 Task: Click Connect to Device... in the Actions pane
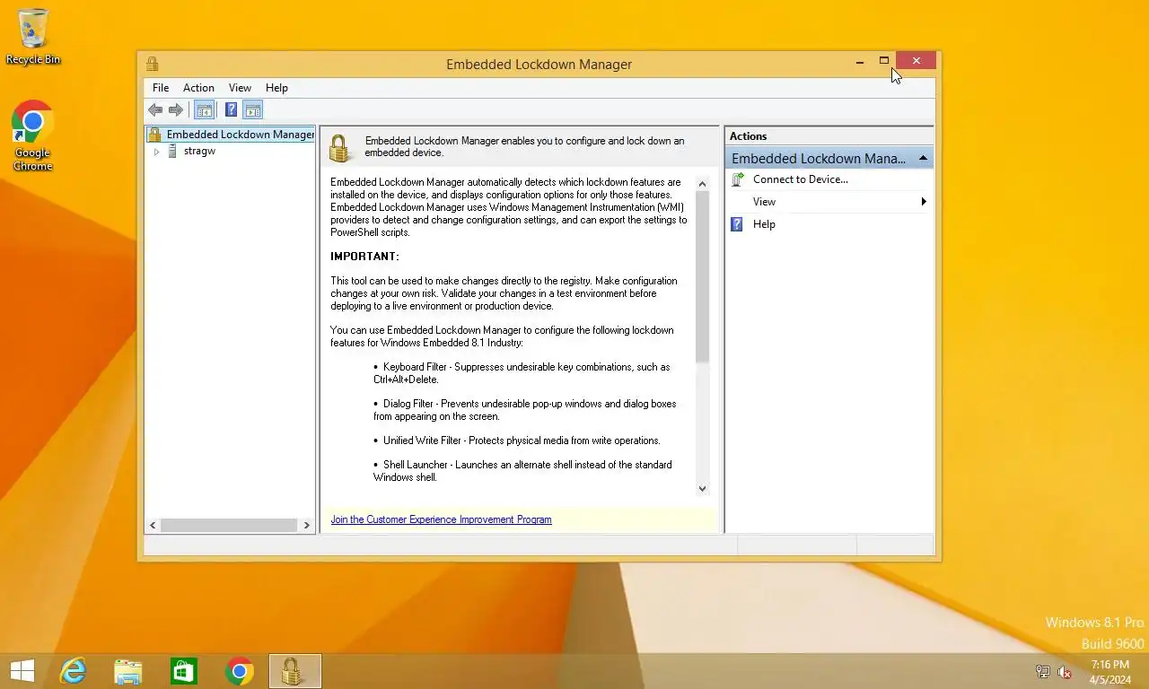[801, 179]
